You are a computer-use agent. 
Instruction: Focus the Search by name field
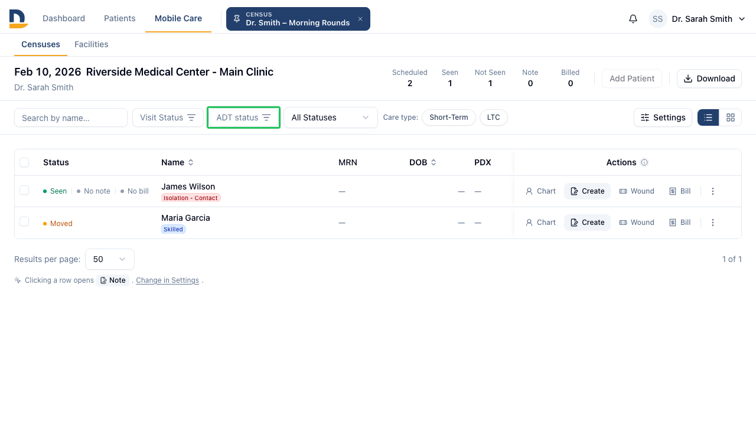(71, 117)
